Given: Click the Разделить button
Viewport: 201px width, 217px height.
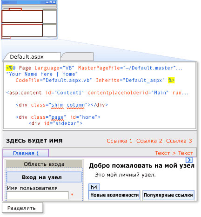Looking at the screenshot, I should point(22,208).
